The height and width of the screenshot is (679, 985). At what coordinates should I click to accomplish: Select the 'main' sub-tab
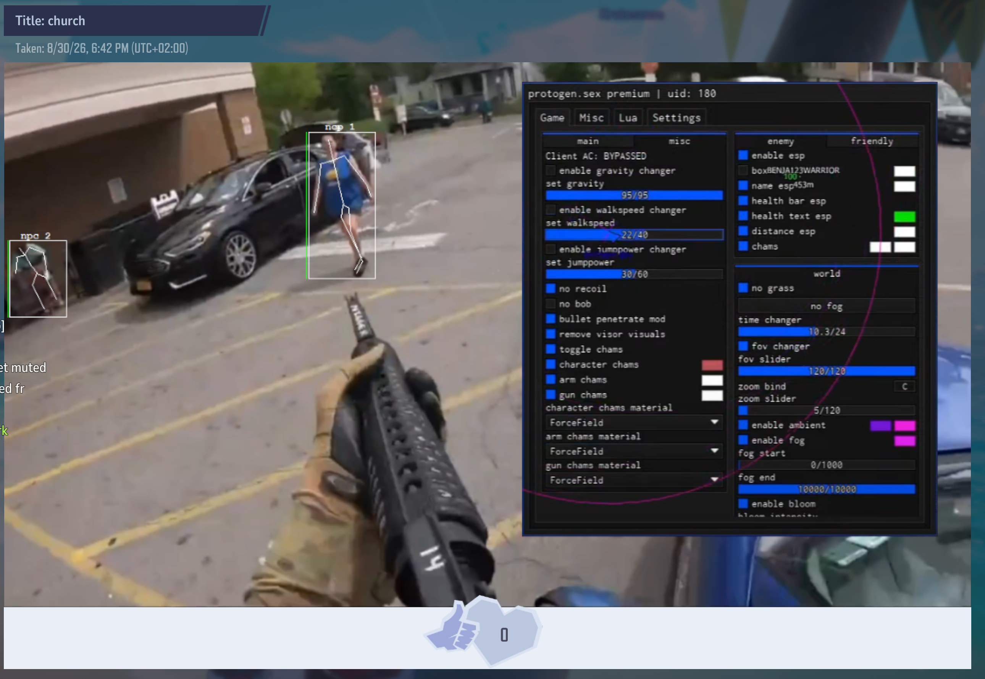588,141
